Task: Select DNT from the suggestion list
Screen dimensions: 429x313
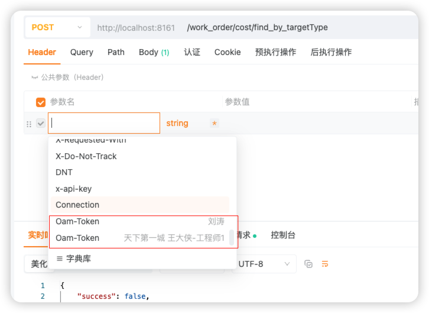Action: click(139, 172)
